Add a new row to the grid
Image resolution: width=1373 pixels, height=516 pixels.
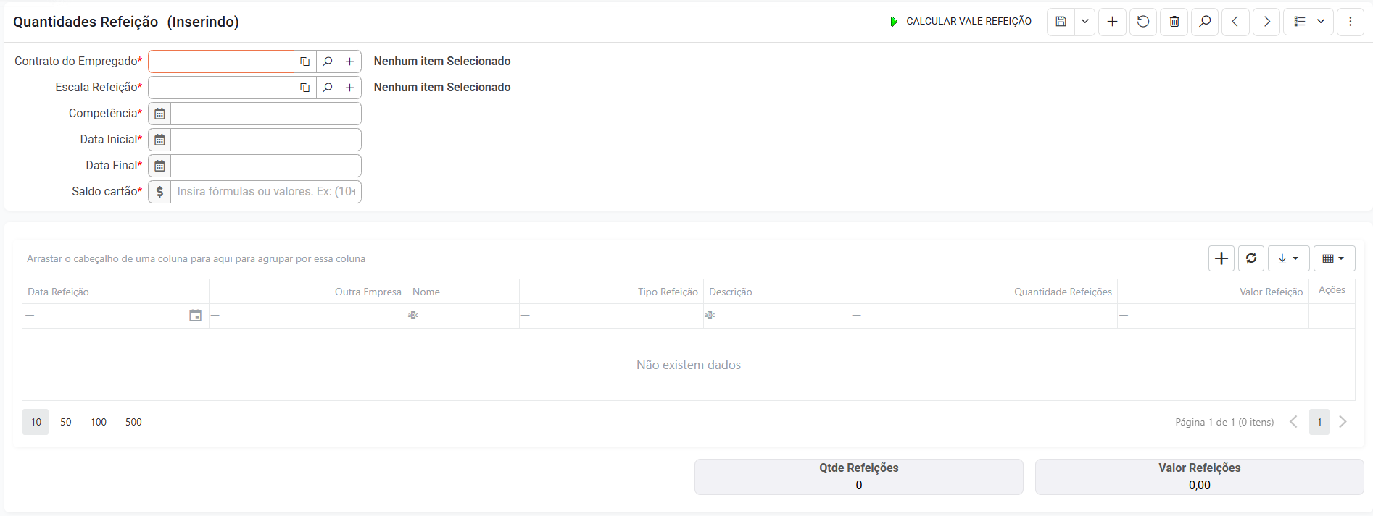[1221, 258]
